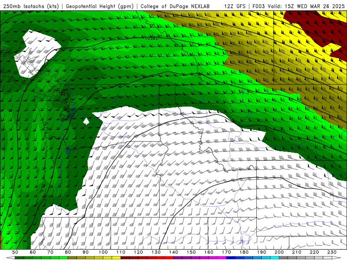Click the 130 knot color bar label
This screenshot has width=347, height=260.
click(156, 252)
